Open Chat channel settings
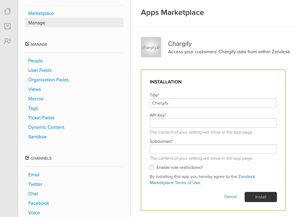Screen dimensions: 296x217 click(x=33, y=194)
